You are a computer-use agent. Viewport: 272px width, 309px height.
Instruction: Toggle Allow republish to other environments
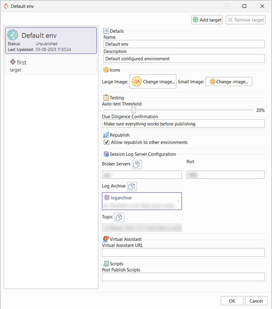click(x=107, y=142)
